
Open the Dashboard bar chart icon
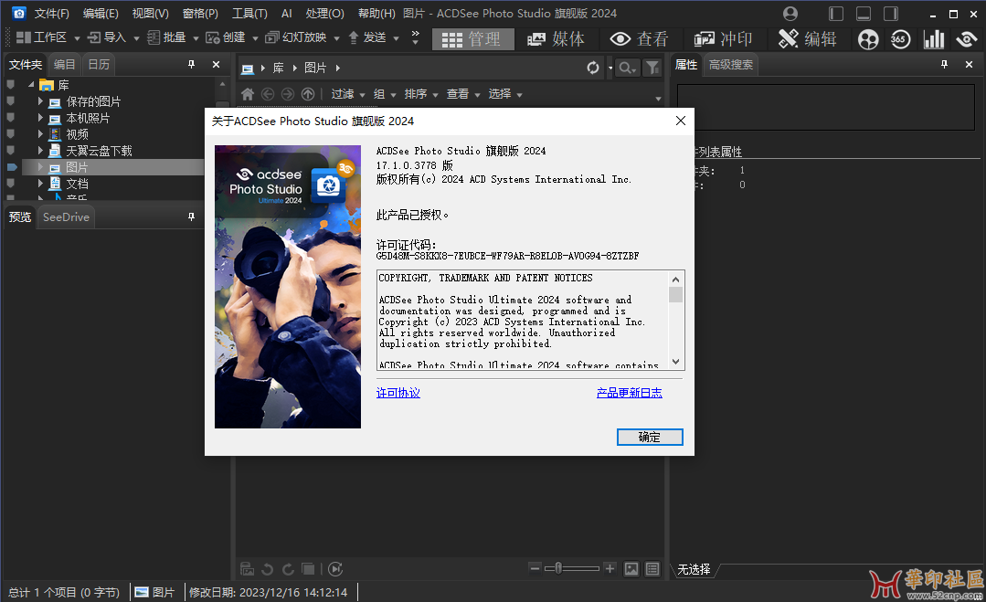point(934,39)
